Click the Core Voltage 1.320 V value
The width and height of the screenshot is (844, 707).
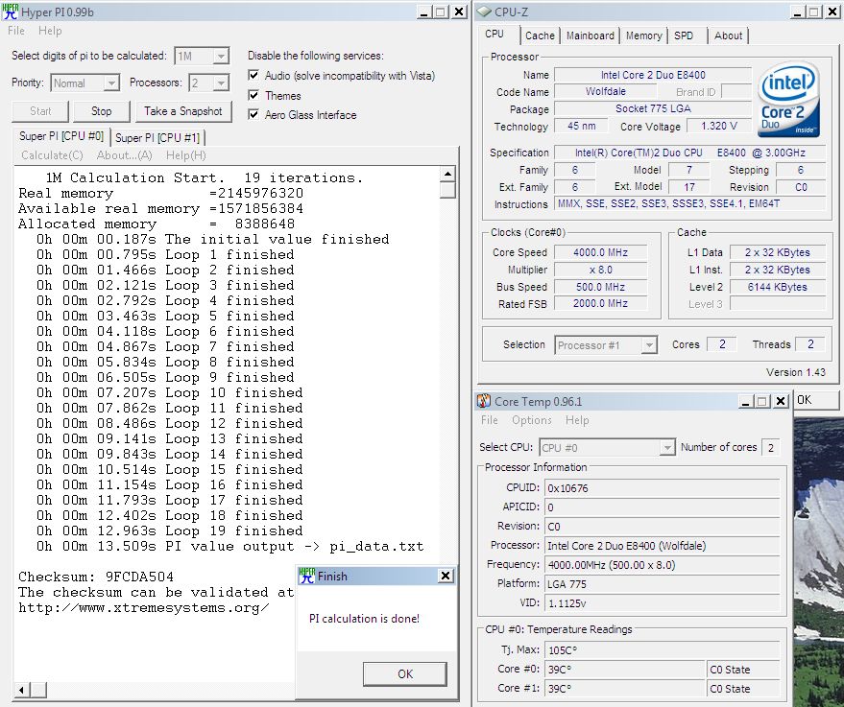(x=718, y=126)
